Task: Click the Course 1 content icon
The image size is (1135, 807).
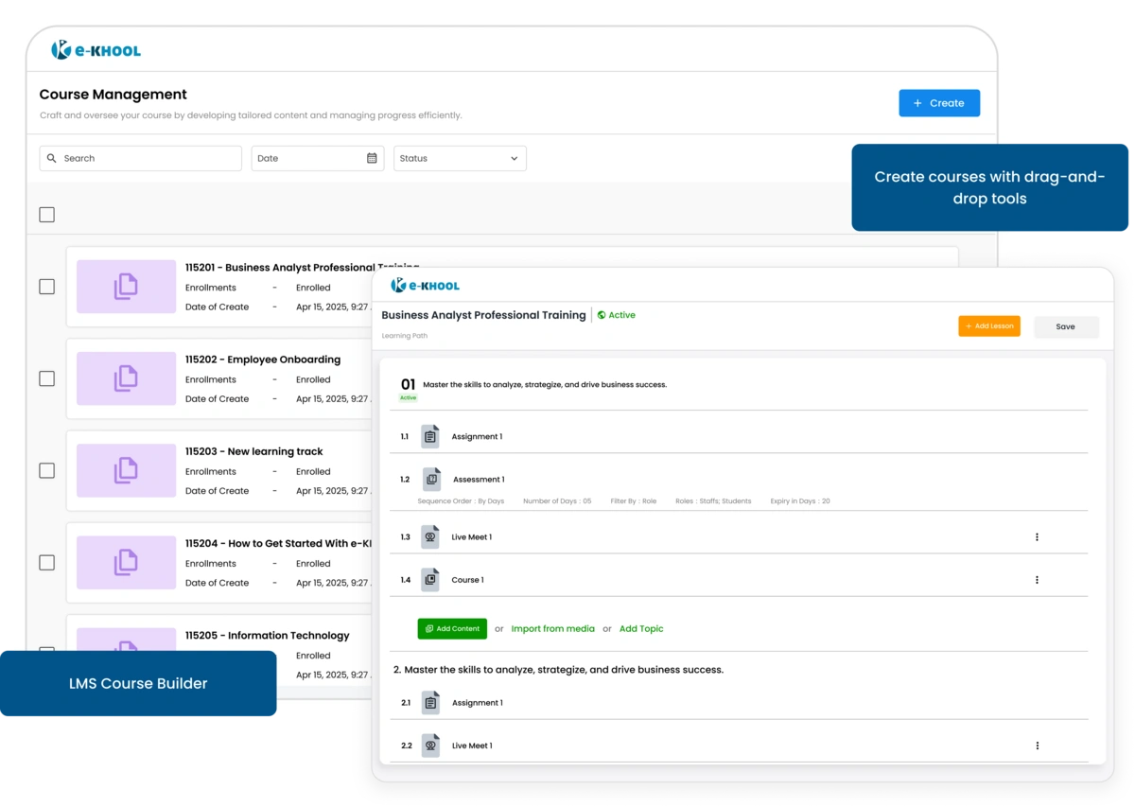Action: pyautogui.click(x=430, y=579)
